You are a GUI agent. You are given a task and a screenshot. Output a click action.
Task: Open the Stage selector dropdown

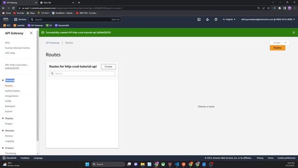click(x=279, y=42)
